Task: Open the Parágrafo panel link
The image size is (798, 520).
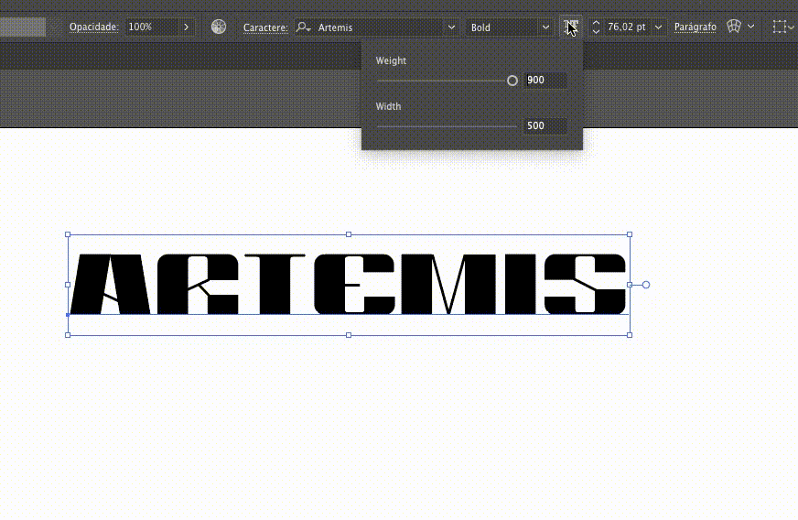Action: (x=696, y=27)
